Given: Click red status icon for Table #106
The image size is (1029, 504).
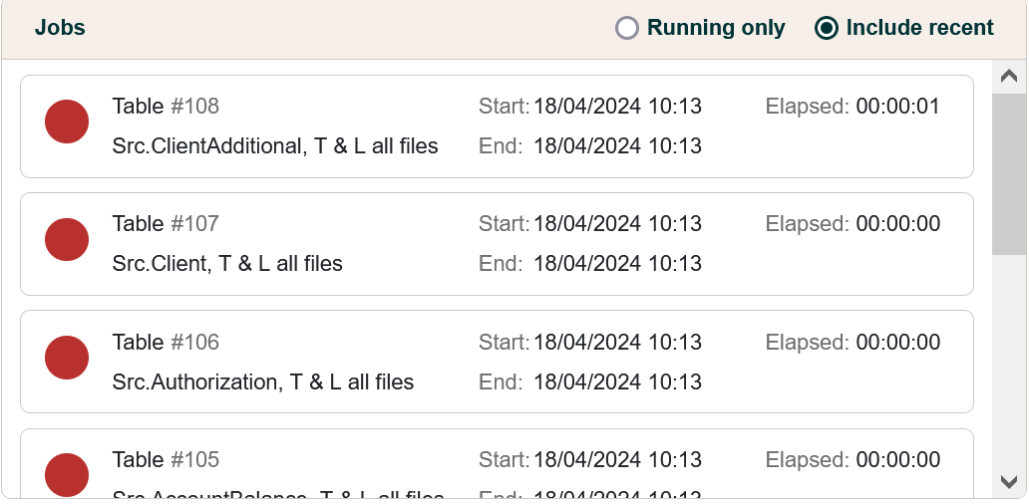Looking at the screenshot, I should point(67,358).
